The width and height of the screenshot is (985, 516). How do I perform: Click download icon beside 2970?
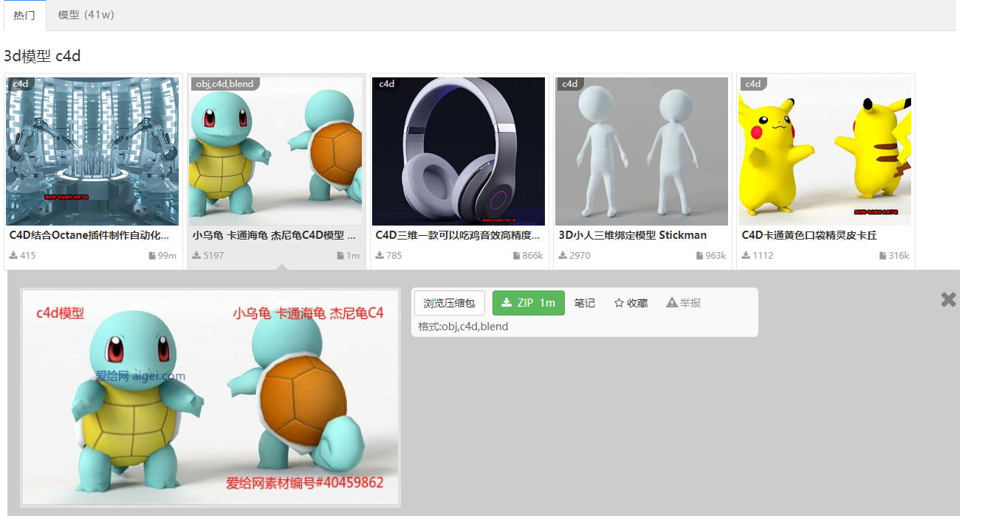[563, 256]
